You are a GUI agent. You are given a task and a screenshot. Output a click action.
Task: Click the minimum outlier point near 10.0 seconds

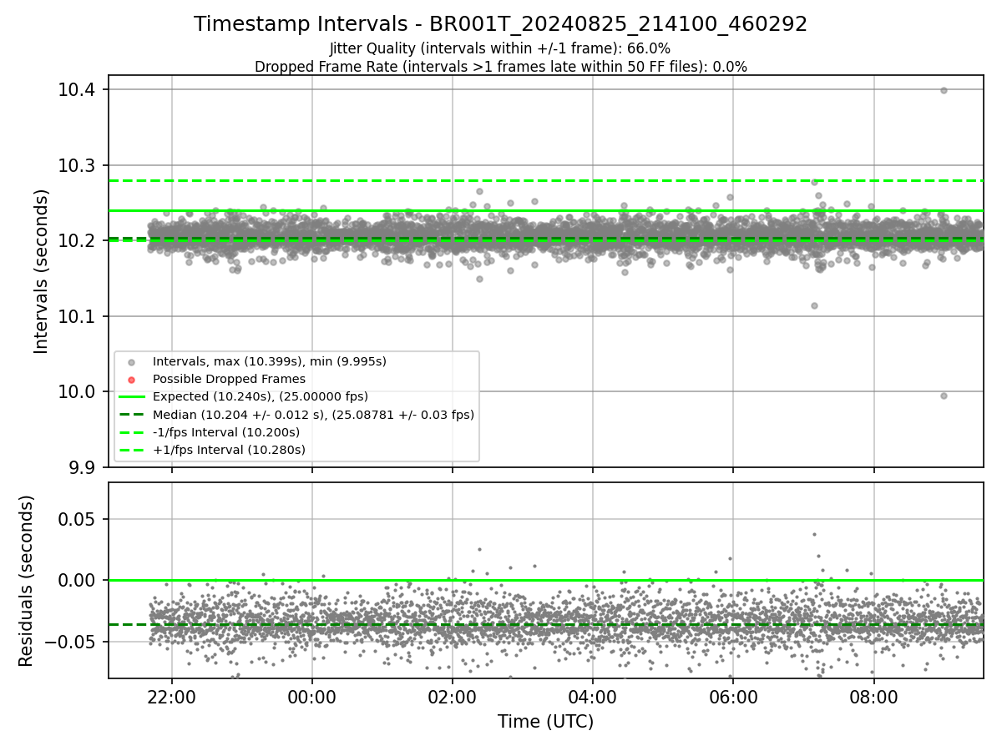[x=944, y=396]
